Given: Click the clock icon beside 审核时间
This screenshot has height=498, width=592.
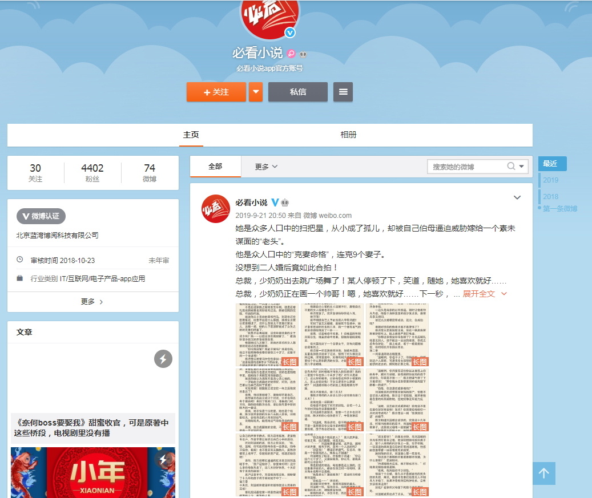Looking at the screenshot, I should 20,260.
